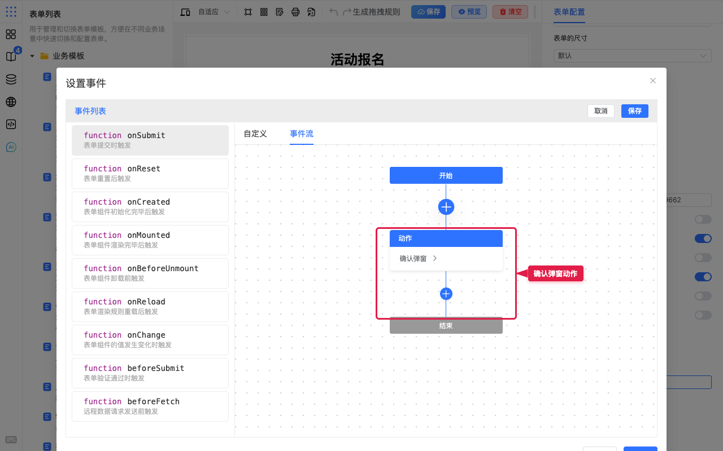Click 生成拖拽规则 in the toolbar
The width and height of the screenshot is (723, 451).
tap(376, 12)
